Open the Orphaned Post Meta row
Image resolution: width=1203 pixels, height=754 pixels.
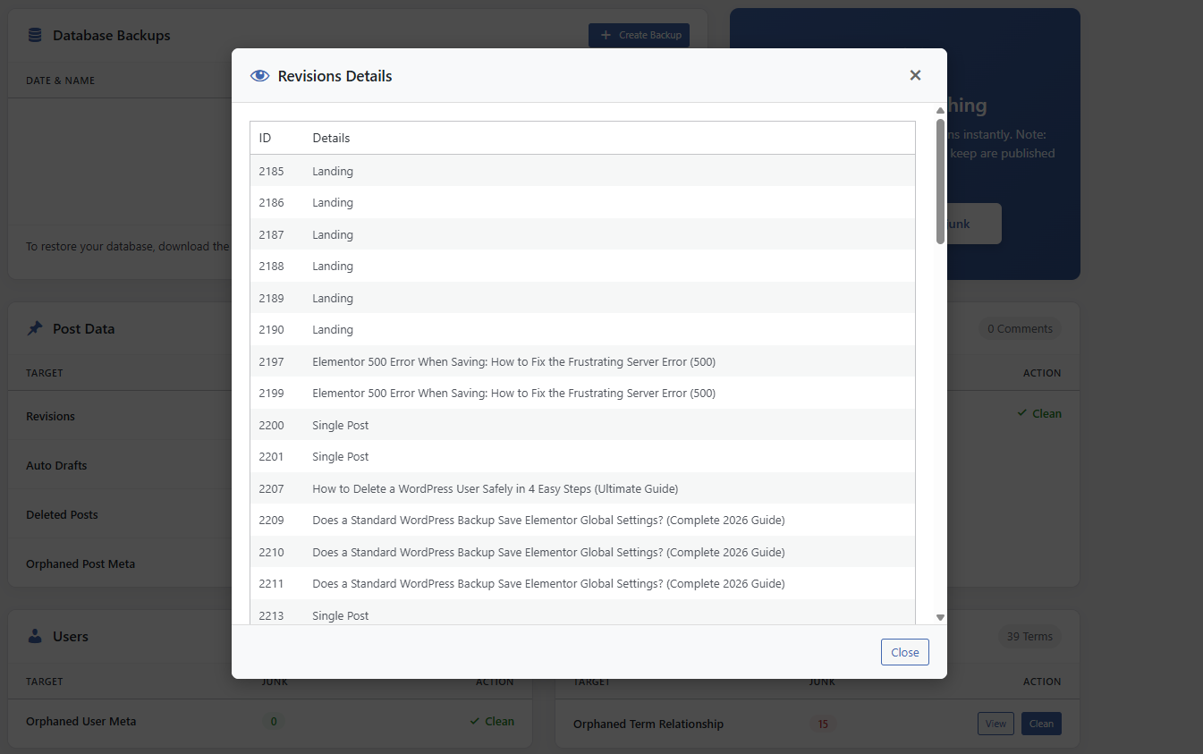[80, 563]
